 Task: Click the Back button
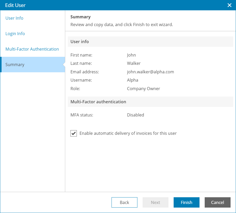tap(124, 202)
